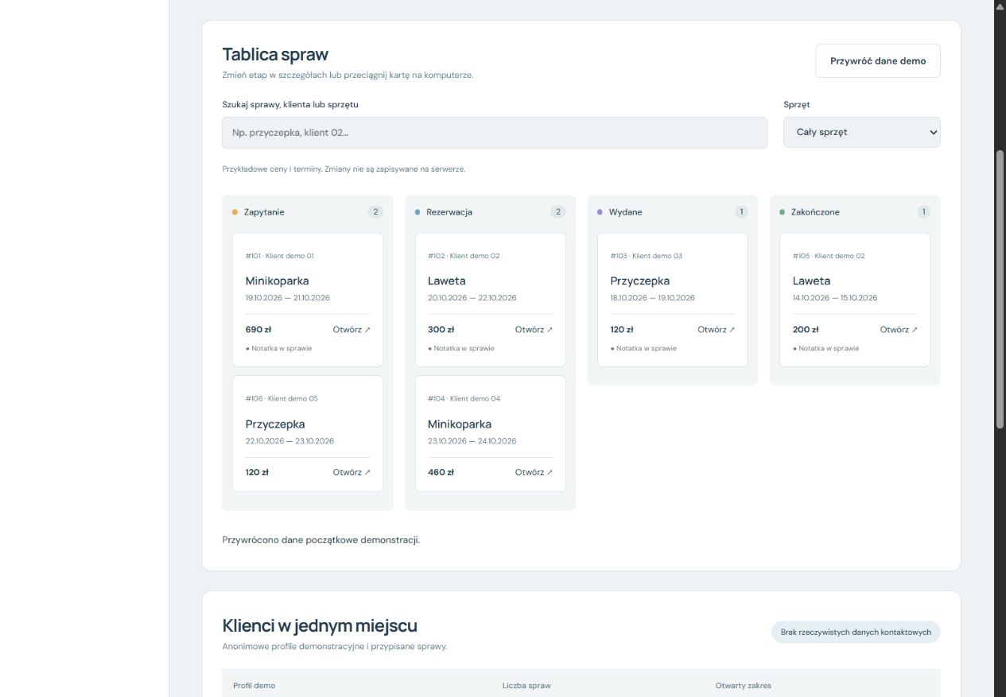Screen dimensions: 1006x697
Task: Click the Liczba spraw table column header
Action: (x=526, y=686)
